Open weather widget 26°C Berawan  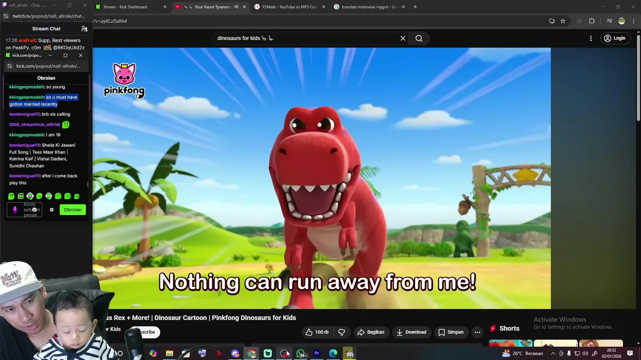[x=522, y=353]
